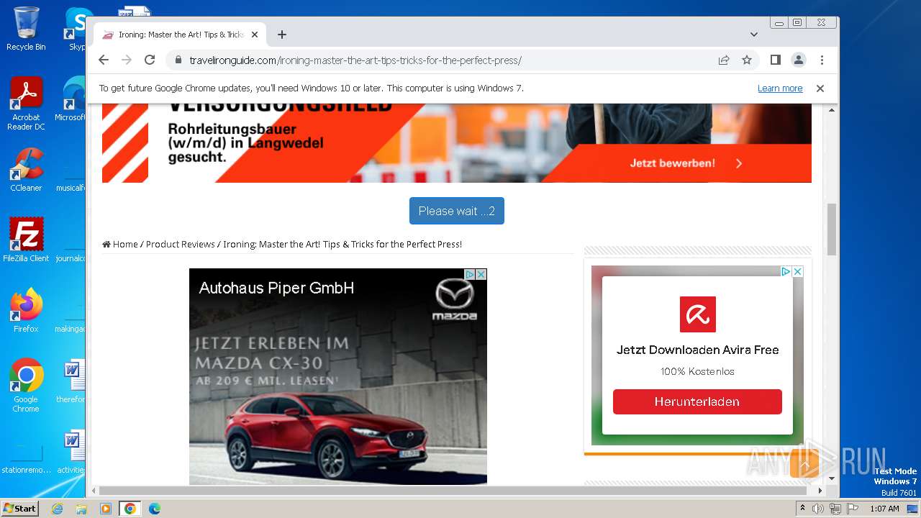
Task: Open the Chrome profile avatar
Action: 799,60
